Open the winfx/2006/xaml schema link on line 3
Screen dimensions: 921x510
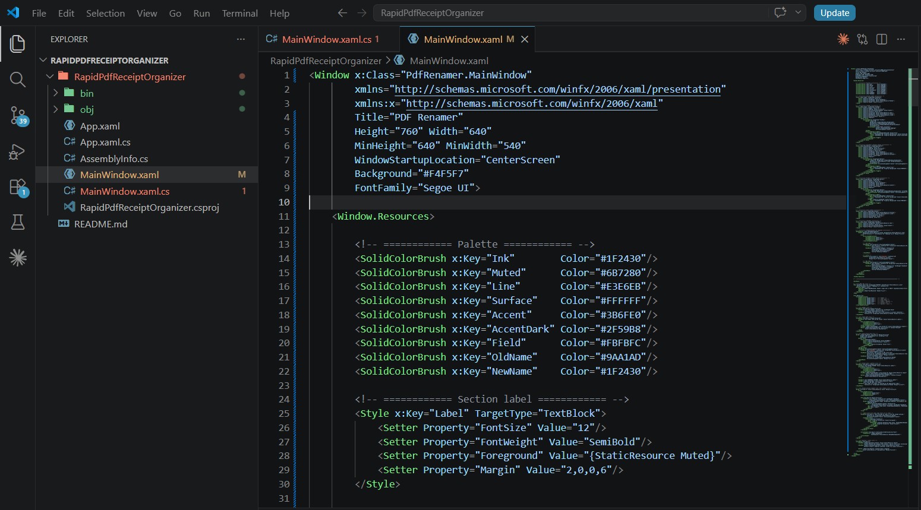pos(532,103)
